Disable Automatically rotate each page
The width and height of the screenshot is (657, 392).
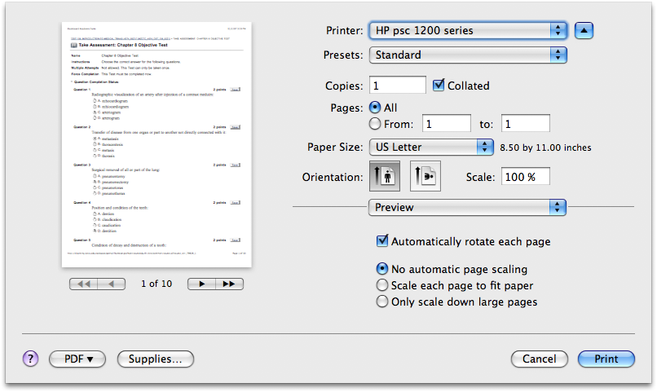tap(381, 241)
